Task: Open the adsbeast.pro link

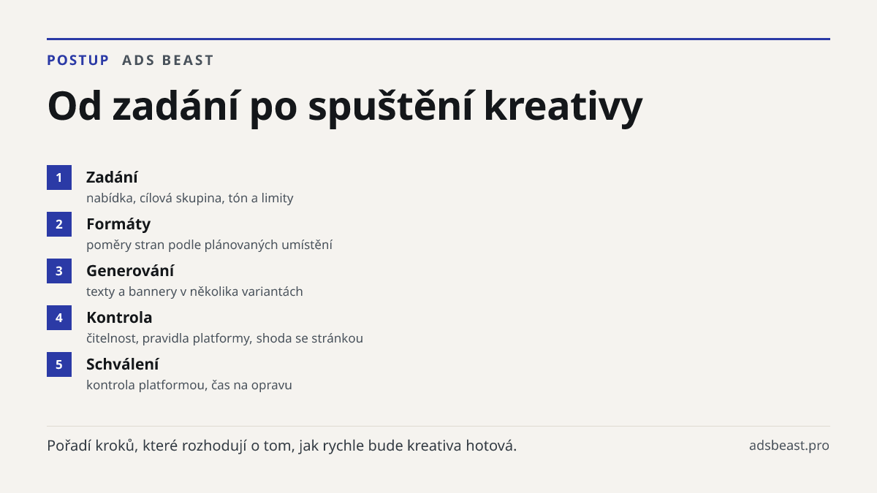Action: tap(789, 446)
